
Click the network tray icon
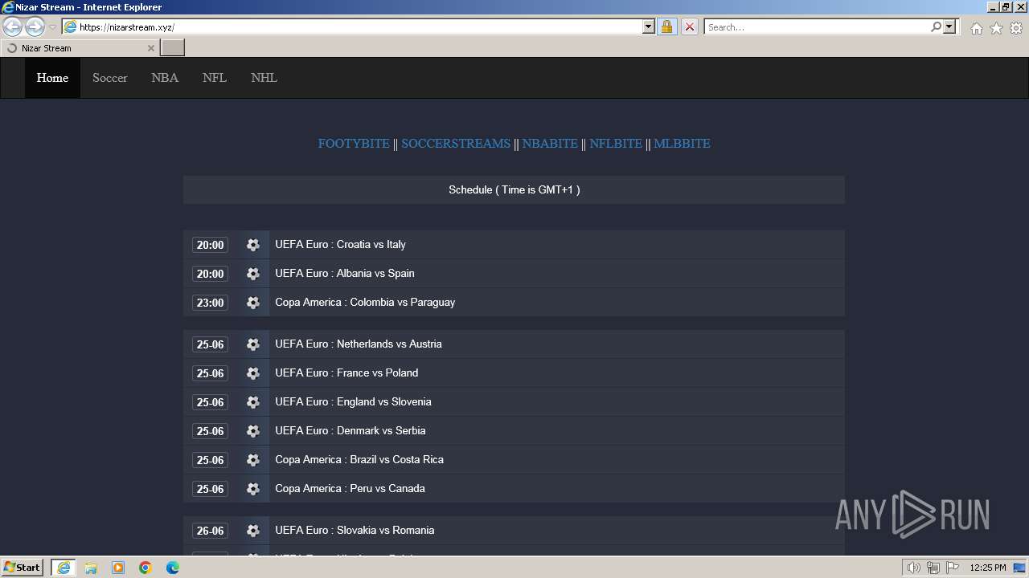933,568
